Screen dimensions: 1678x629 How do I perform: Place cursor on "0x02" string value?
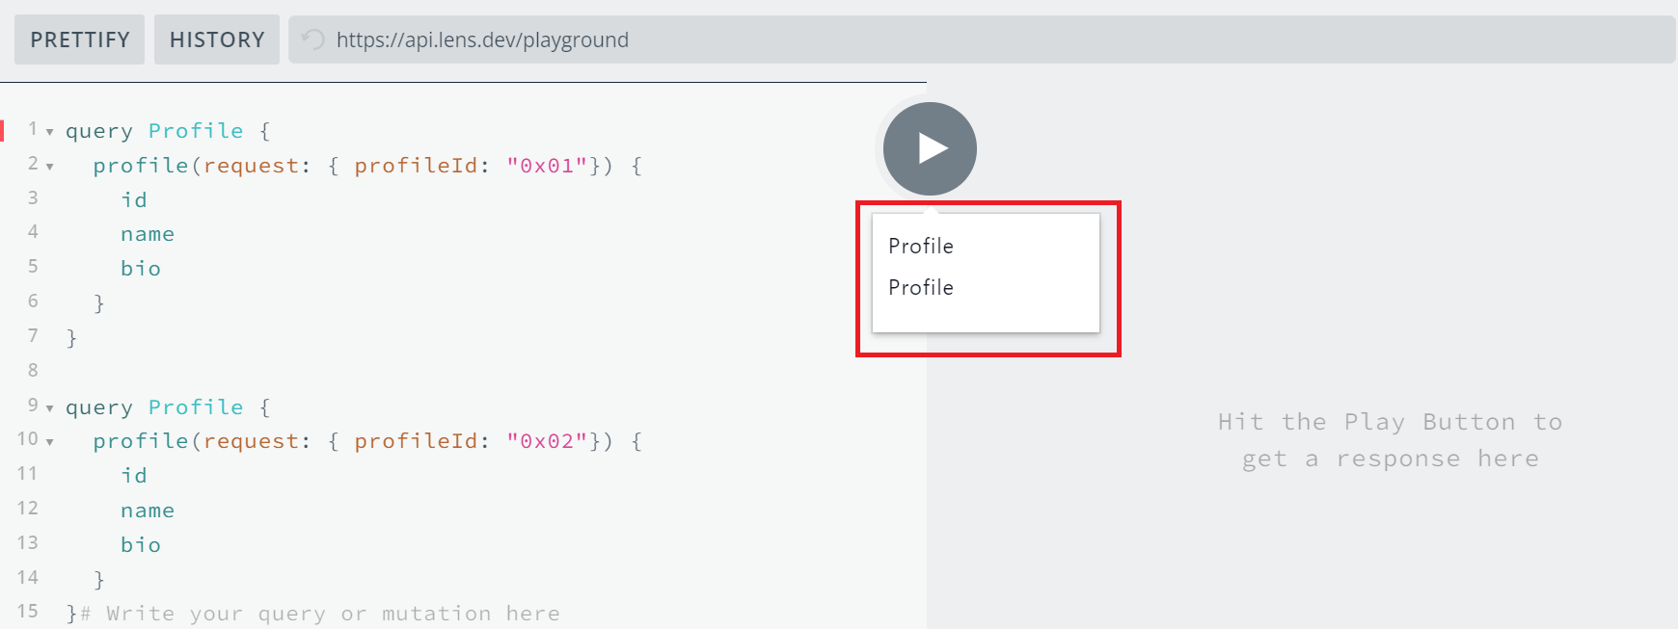tap(547, 441)
